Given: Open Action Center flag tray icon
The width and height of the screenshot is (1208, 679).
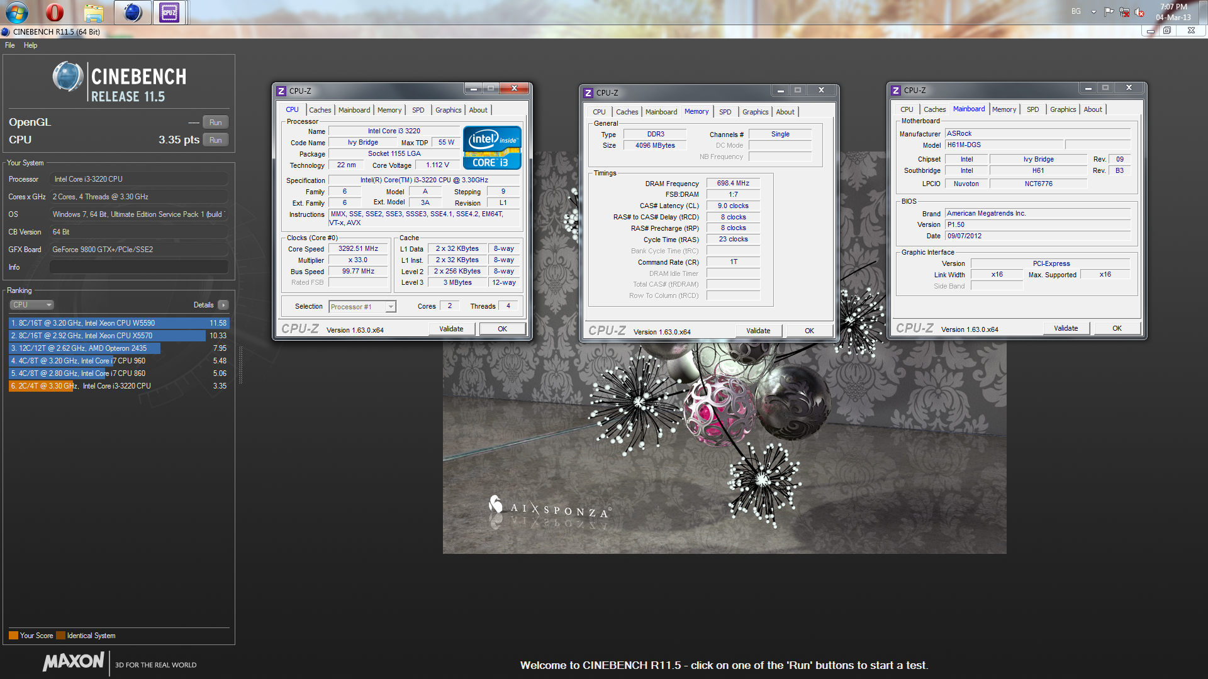Looking at the screenshot, I should pos(1109,12).
